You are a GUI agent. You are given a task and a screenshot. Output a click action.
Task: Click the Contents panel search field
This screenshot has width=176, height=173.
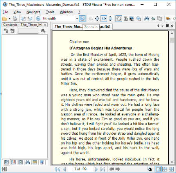tap(28, 31)
